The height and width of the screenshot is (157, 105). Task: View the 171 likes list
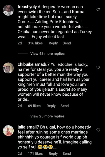coord(35,153)
